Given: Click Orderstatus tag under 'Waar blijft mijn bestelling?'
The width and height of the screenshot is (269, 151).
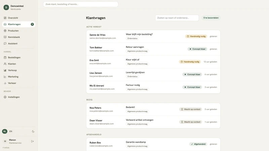Looking at the screenshot, I should (132, 38).
